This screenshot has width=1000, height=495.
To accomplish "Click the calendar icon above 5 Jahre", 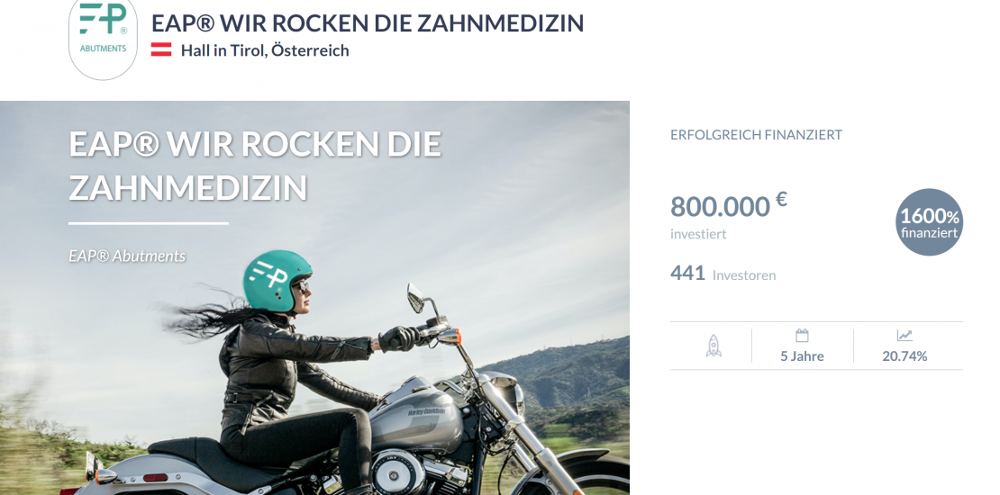I will (x=803, y=336).
